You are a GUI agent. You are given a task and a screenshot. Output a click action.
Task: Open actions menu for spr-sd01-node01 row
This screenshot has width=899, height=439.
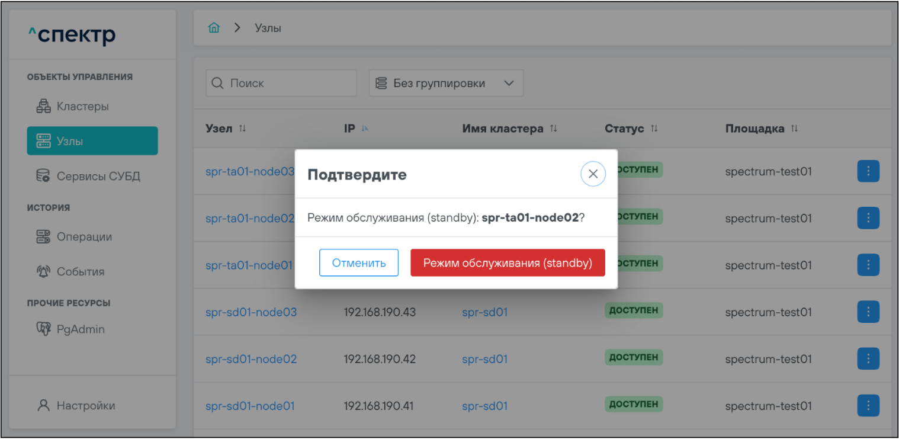868,406
